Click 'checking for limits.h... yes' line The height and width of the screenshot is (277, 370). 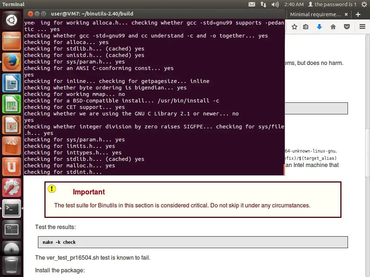click(x=70, y=146)
